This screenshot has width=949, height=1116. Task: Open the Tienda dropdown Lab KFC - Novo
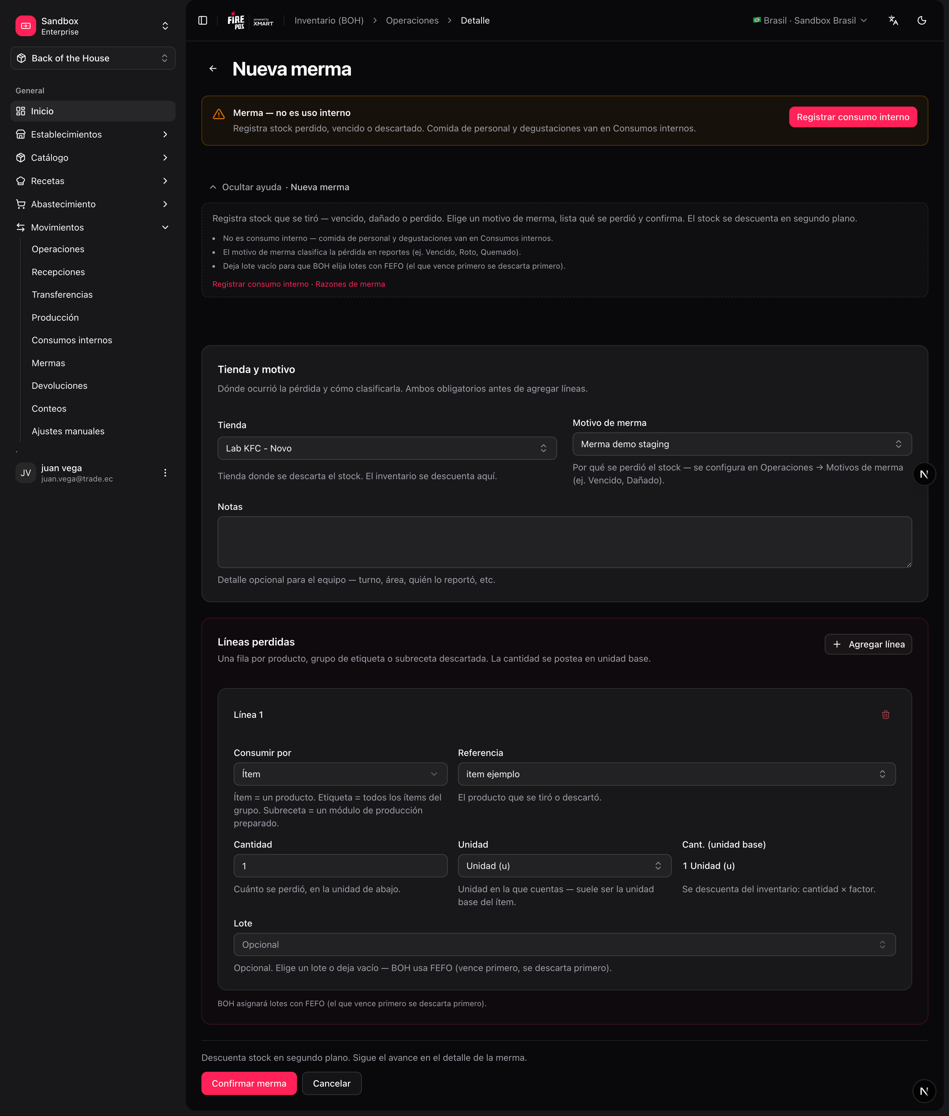point(387,448)
